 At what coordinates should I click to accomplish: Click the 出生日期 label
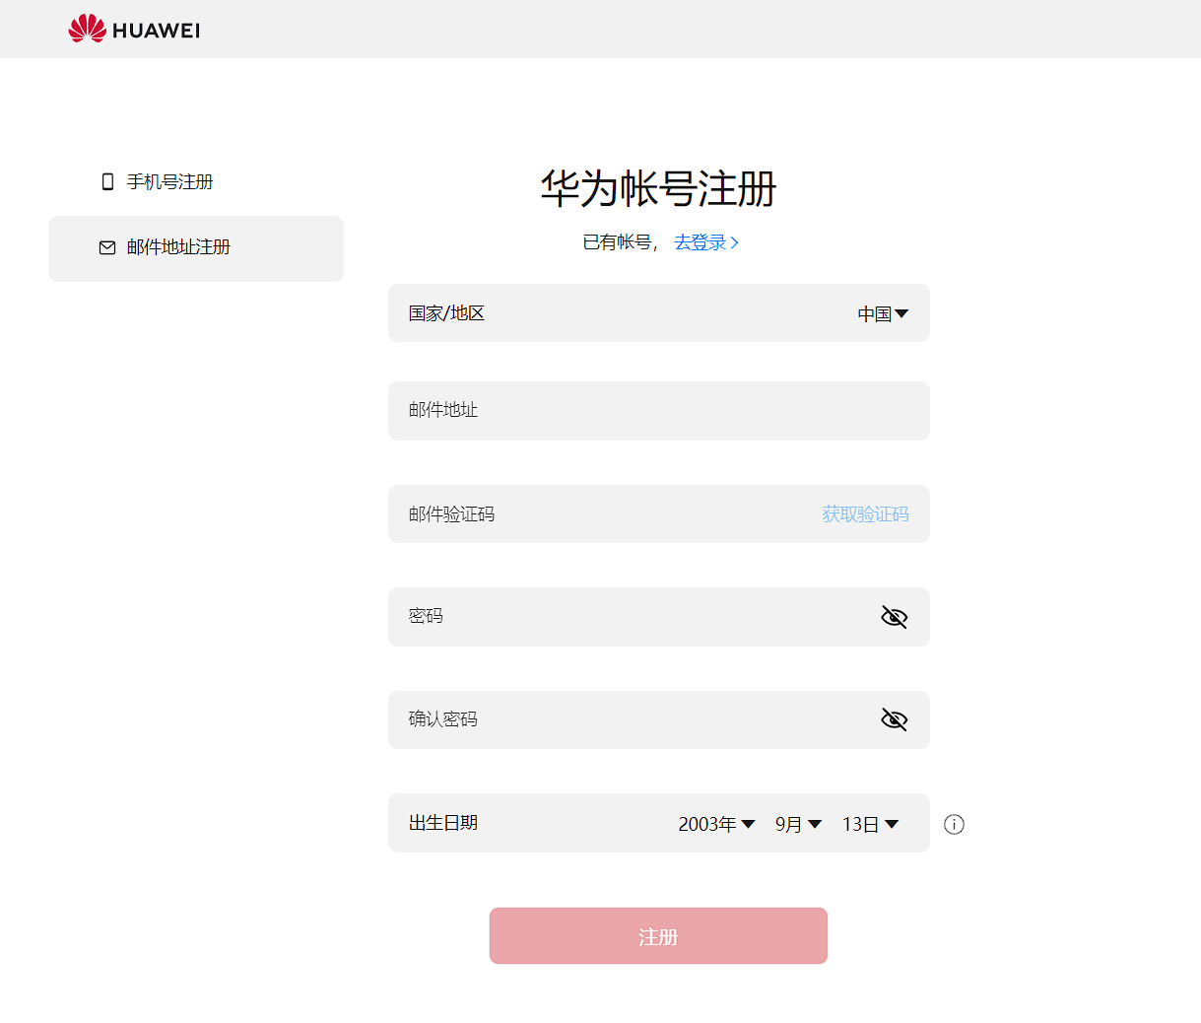(x=443, y=823)
